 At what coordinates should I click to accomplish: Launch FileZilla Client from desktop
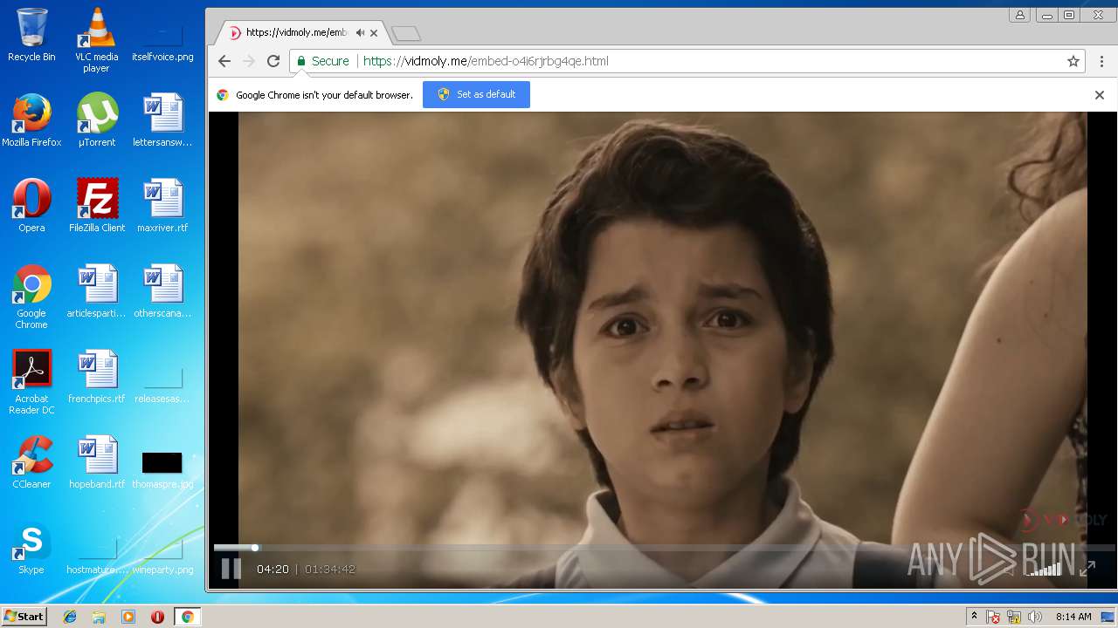pyautogui.click(x=96, y=206)
